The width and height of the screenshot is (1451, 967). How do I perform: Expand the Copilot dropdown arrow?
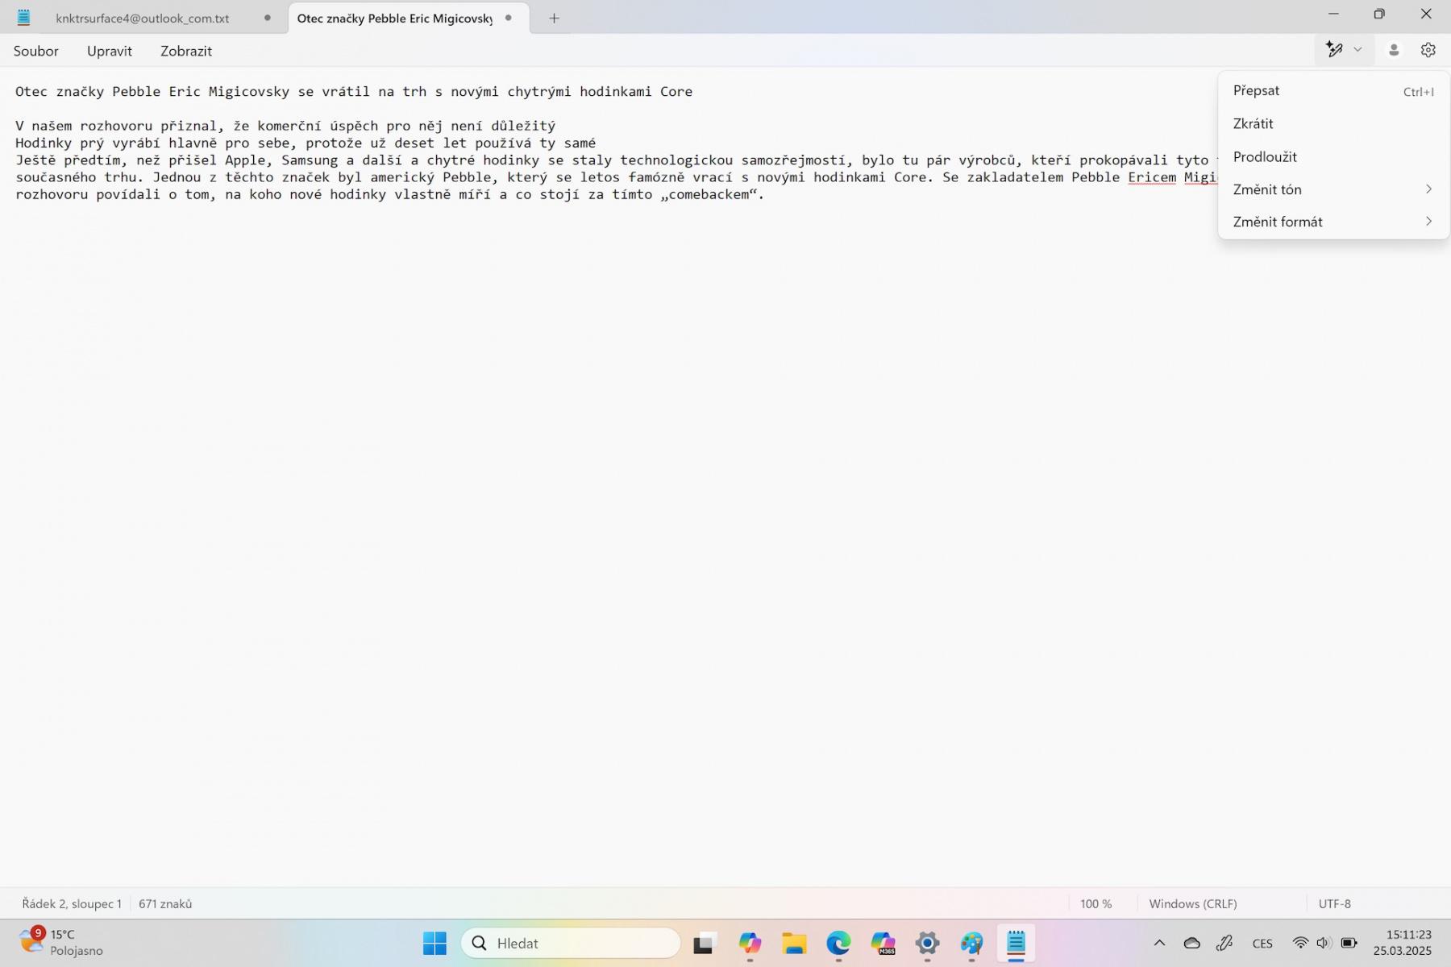coord(1357,50)
